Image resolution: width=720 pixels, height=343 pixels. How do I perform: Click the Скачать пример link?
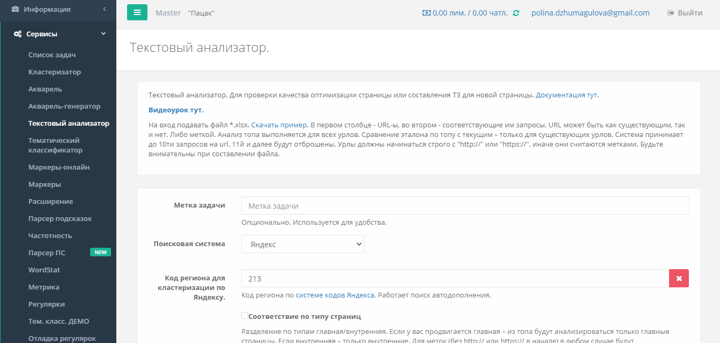(x=279, y=124)
